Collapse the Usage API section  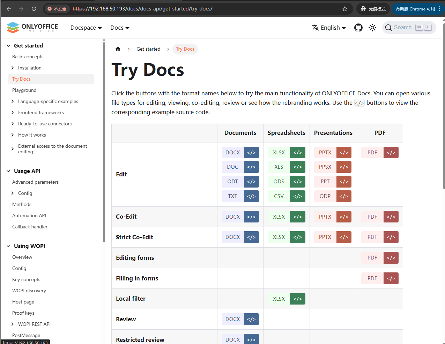8,171
